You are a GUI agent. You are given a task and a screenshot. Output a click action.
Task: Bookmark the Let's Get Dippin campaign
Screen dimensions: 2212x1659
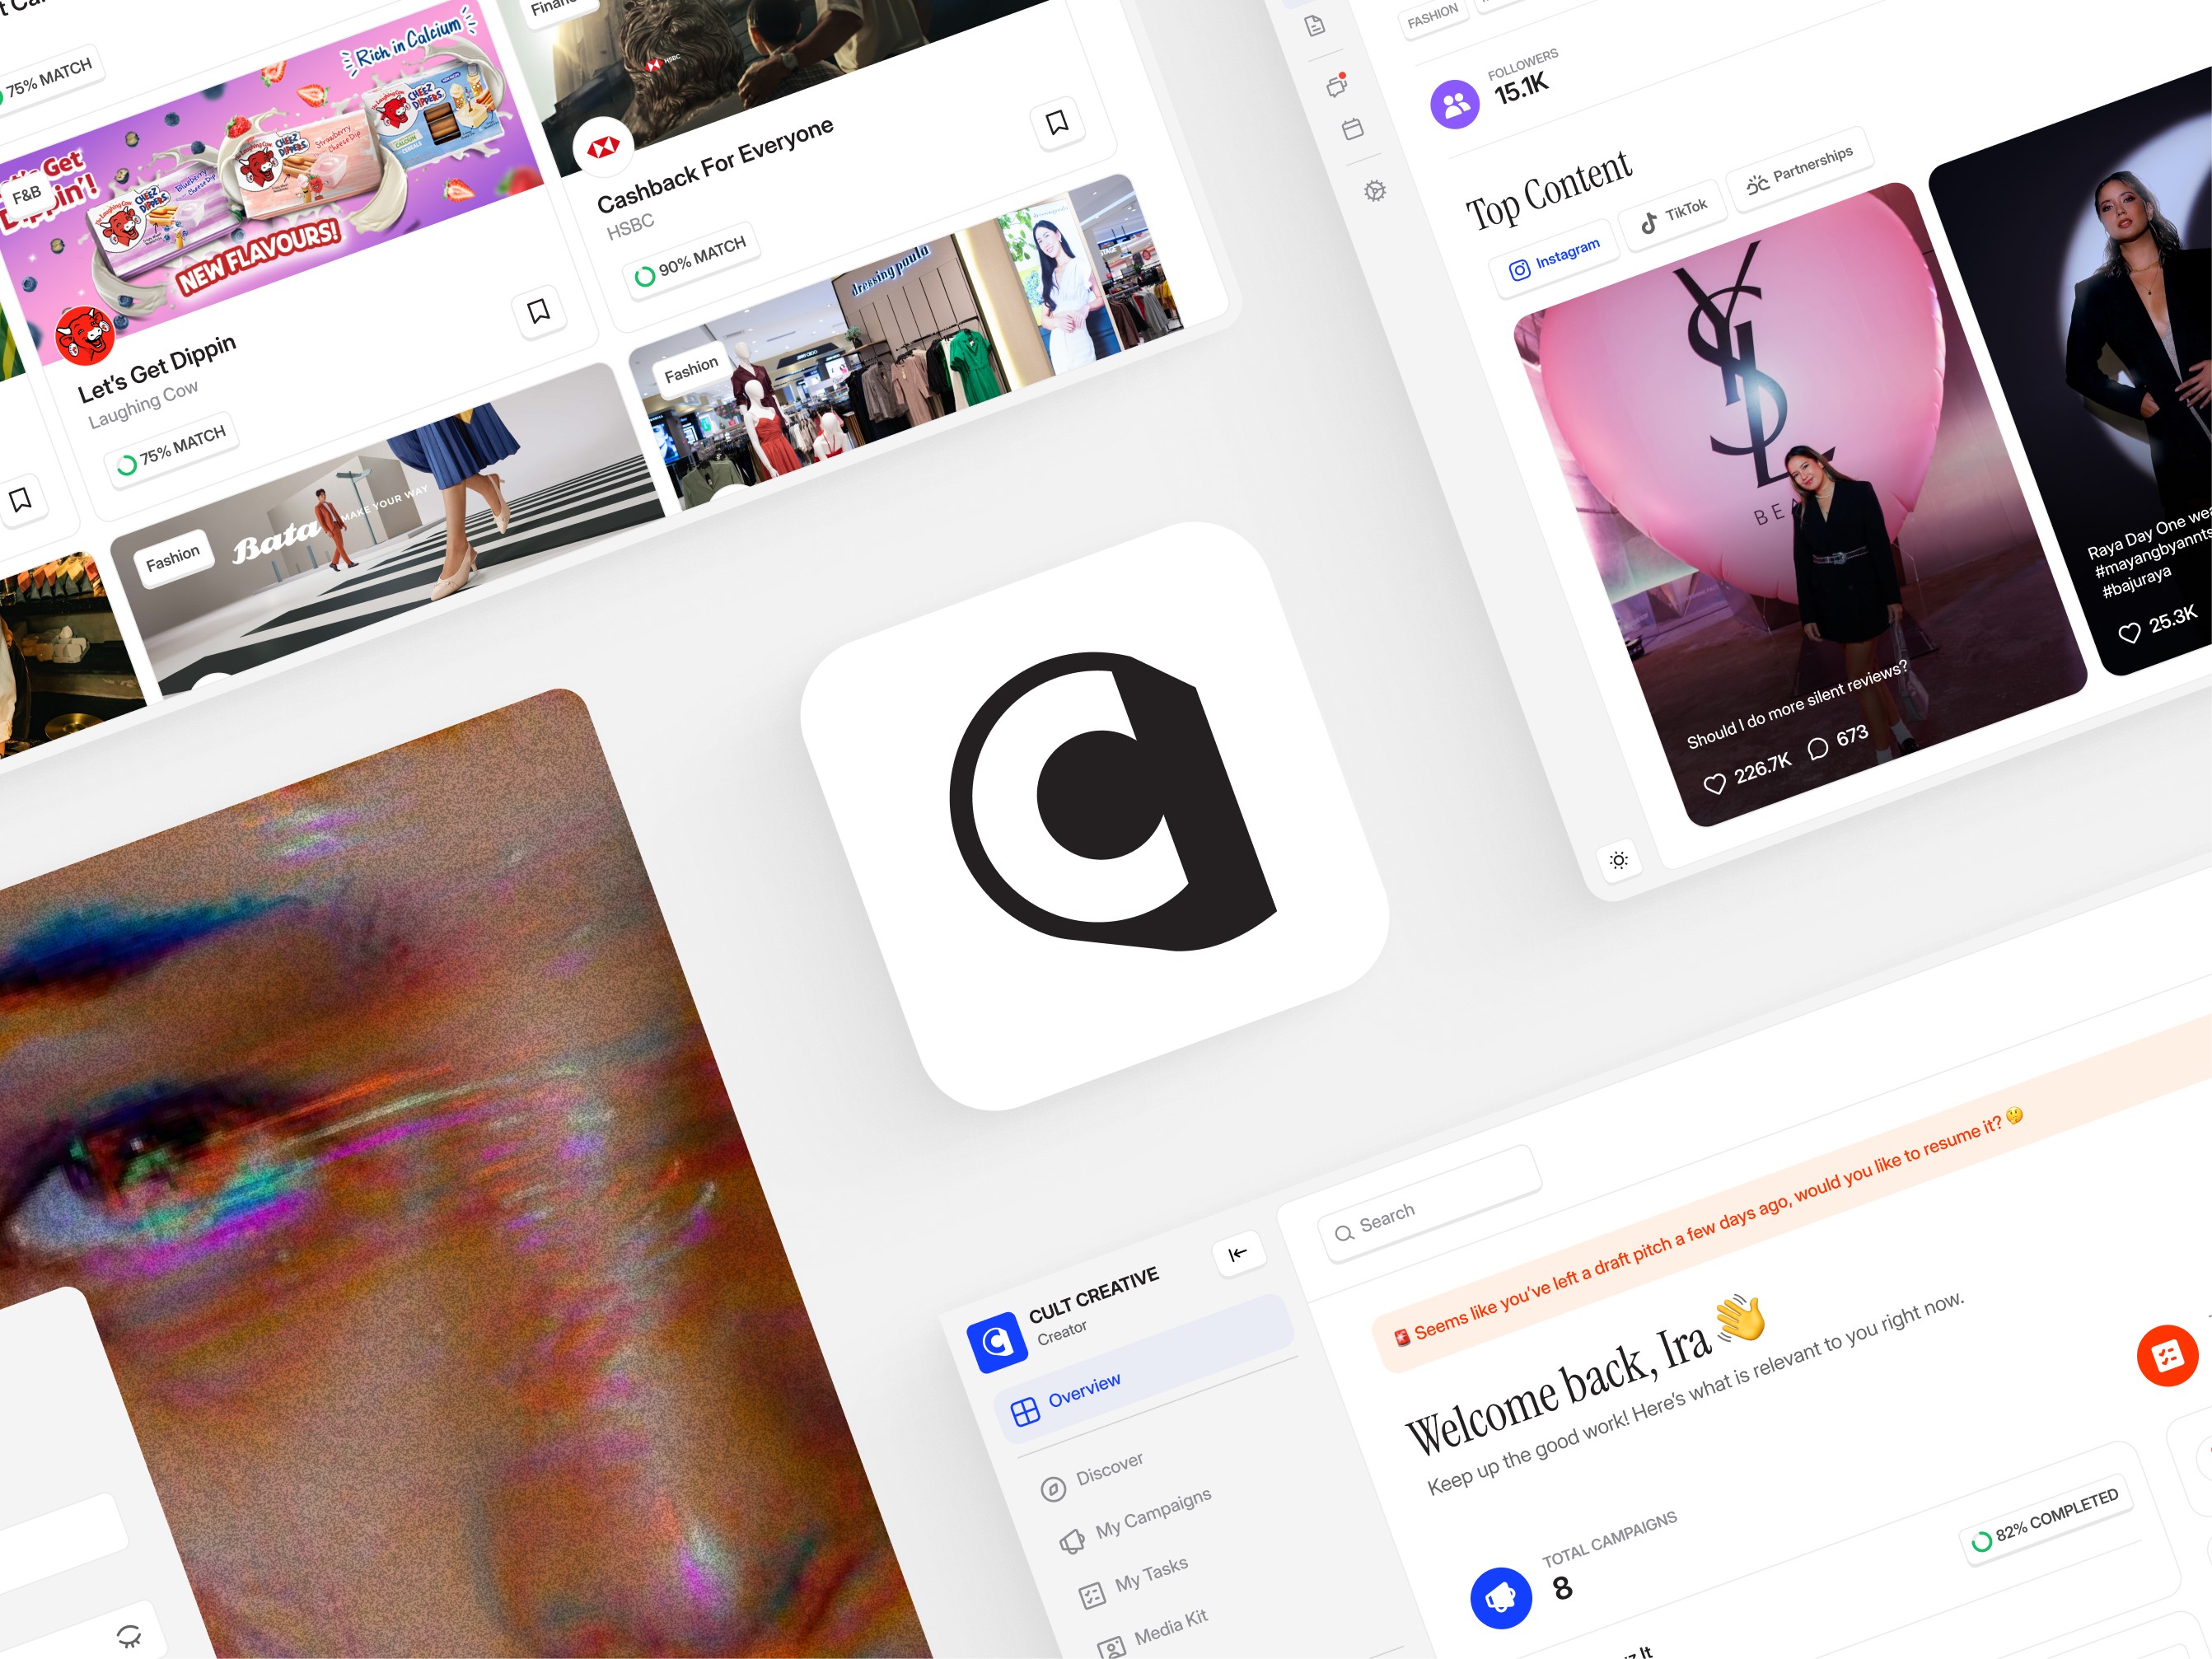(539, 311)
